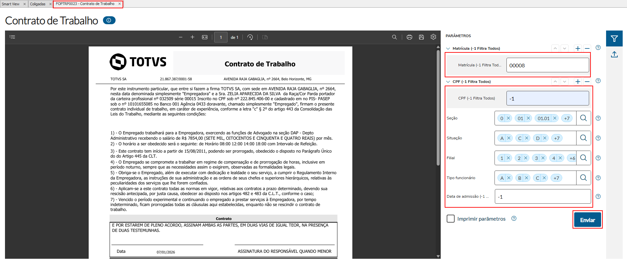
Task: Remove a Matrícula parameter value
Action: (x=587, y=48)
